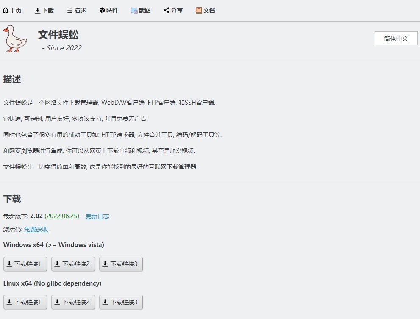Download Windows x64 via 下载链接2
This screenshot has height=319, width=420.
pos(73,264)
